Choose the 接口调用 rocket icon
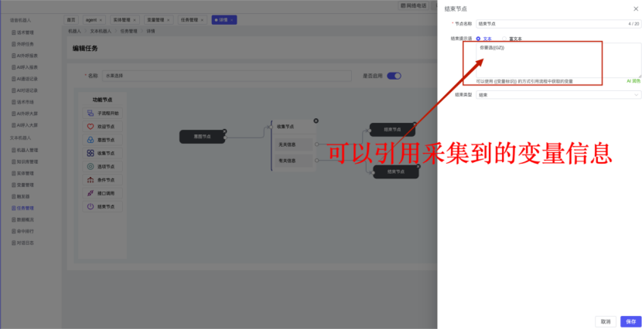Viewport: 642px width, 329px height. coord(90,193)
